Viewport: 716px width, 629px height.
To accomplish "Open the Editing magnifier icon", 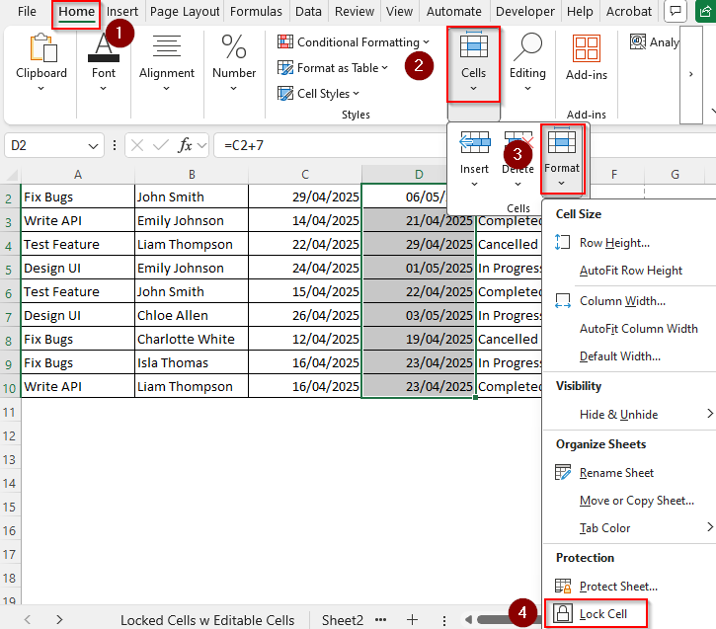I will coord(528,47).
